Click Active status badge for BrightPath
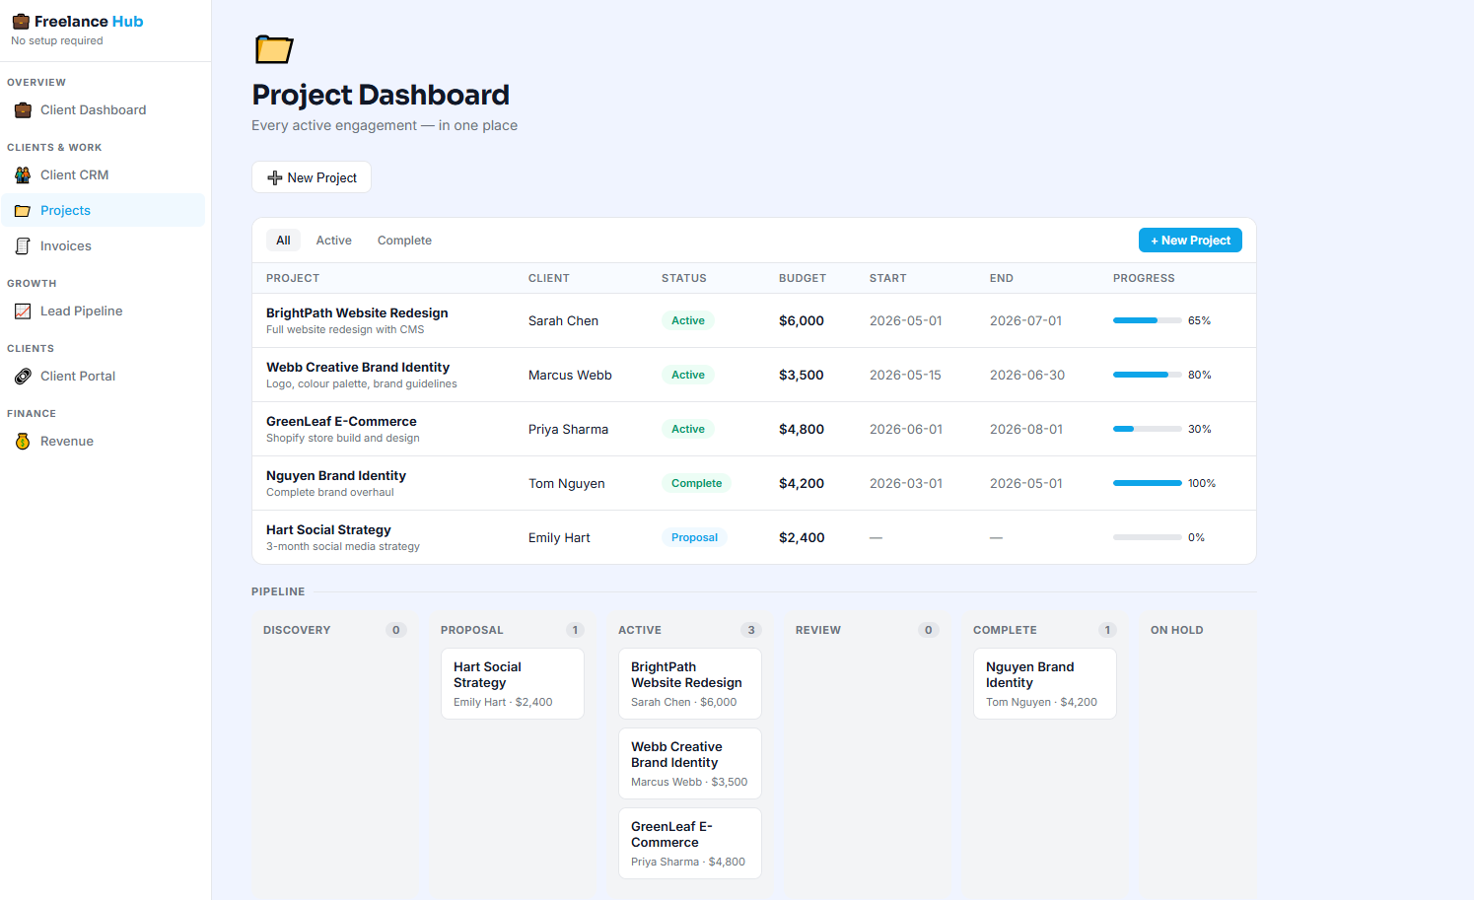Viewport: 1474px width, 900px height. (688, 320)
